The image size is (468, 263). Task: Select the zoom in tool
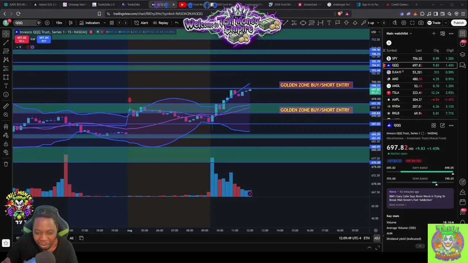pyautogui.click(x=6, y=115)
